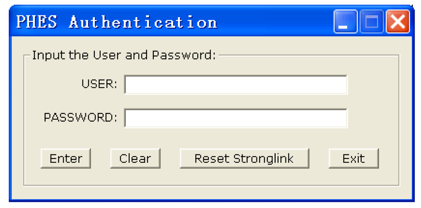Click blank group box area right of USER field
Screen dimensions: 421x208
(x=373, y=84)
